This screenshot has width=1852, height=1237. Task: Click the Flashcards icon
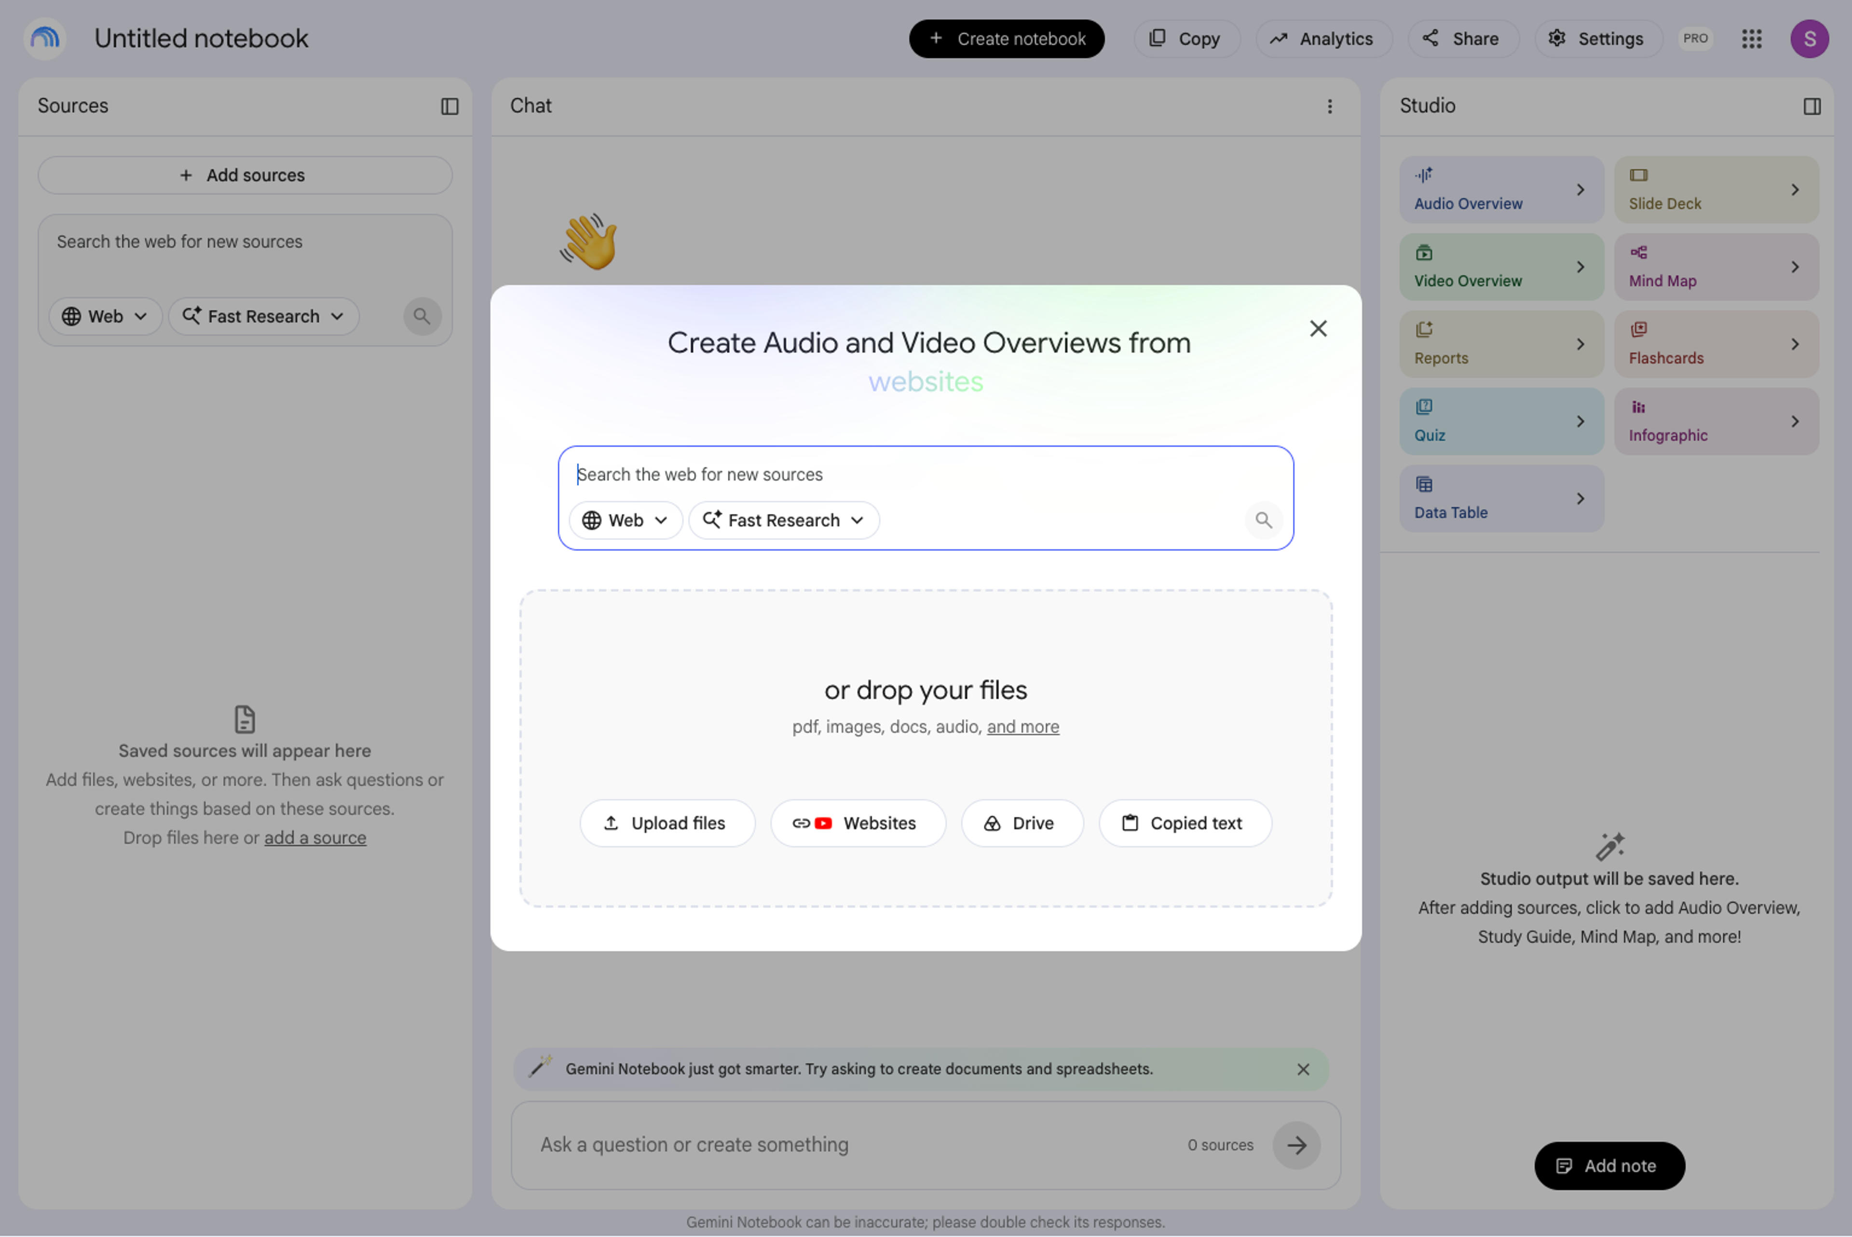click(1639, 330)
